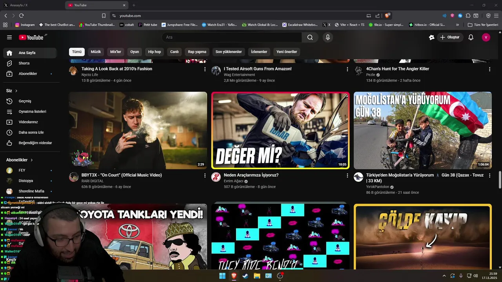502x282 pixels.
Task: Click the YouTube logo
Action: (31, 37)
